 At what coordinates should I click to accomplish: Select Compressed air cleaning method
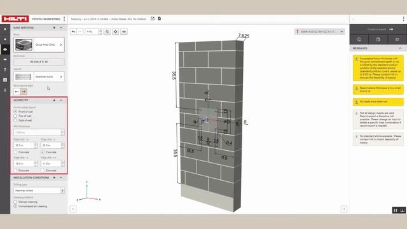tap(15, 206)
